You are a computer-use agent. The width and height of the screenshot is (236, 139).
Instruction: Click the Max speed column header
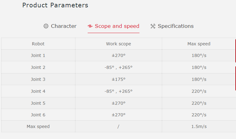tap(199, 44)
